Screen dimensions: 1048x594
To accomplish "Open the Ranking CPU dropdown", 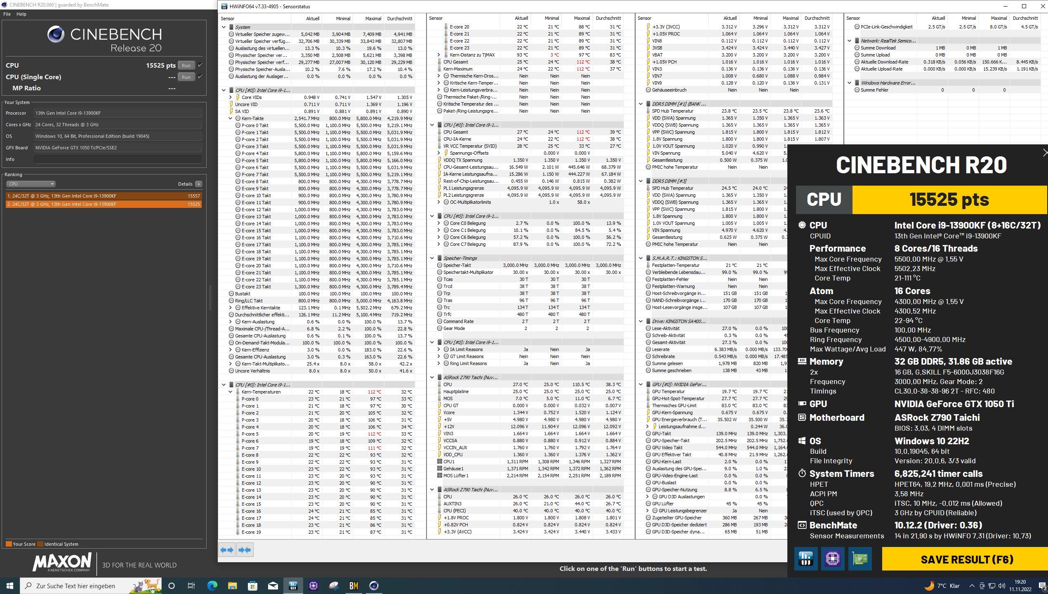I will 31,184.
